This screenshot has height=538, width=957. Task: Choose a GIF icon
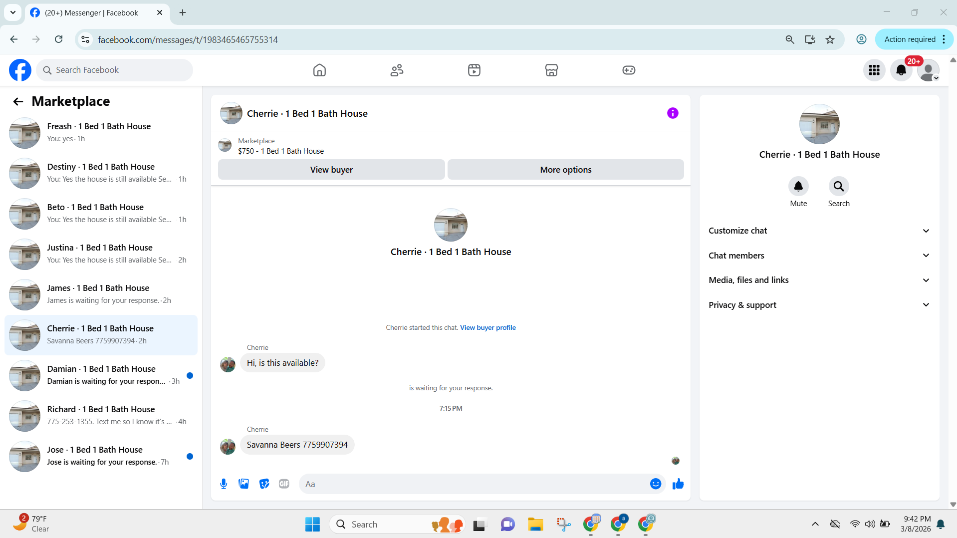pyautogui.click(x=284, y=484)
